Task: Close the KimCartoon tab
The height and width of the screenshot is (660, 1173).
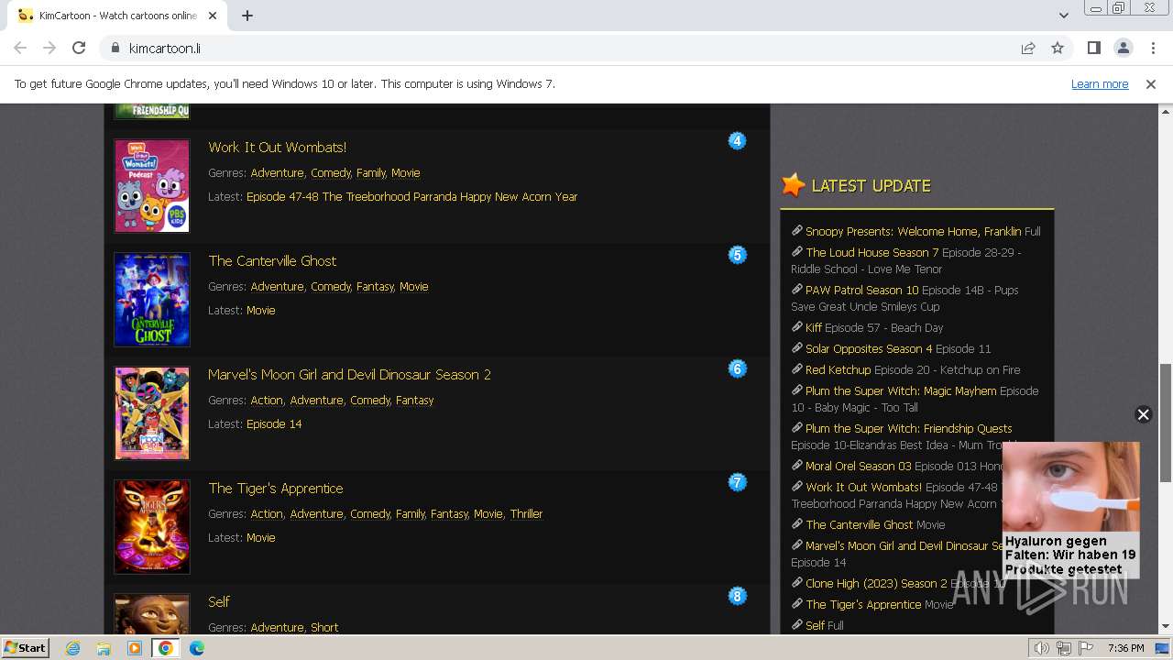Action: (214, 16)
